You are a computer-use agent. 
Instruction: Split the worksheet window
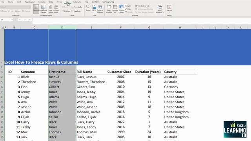tap(128, 6)
